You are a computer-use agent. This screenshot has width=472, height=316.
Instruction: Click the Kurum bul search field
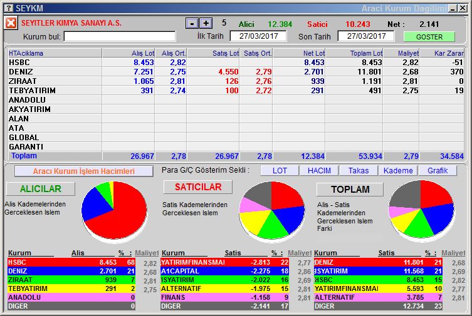120,37
